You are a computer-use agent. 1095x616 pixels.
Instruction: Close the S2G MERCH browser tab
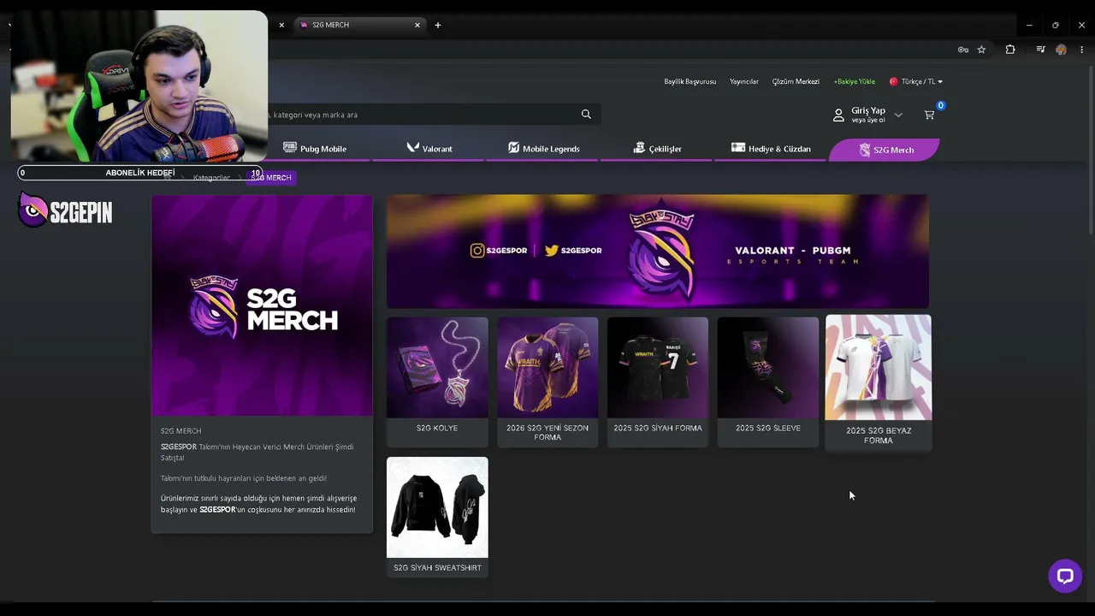(417, 25)
